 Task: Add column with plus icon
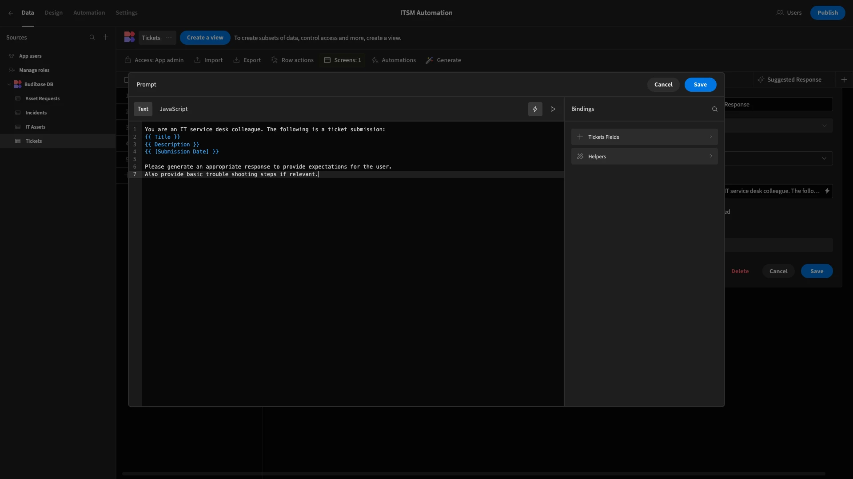844,80
